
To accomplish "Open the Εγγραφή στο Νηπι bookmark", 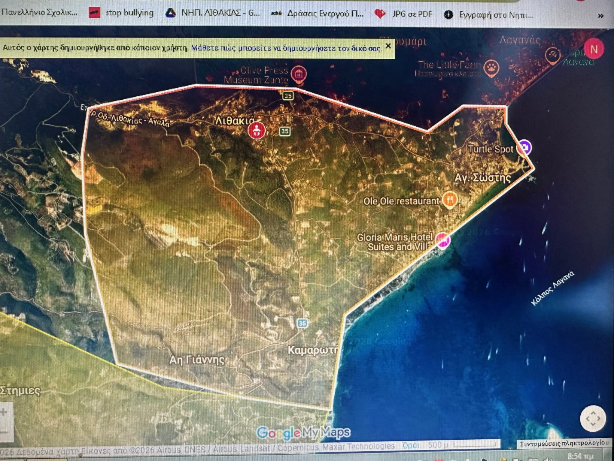I will click(489, 15).
